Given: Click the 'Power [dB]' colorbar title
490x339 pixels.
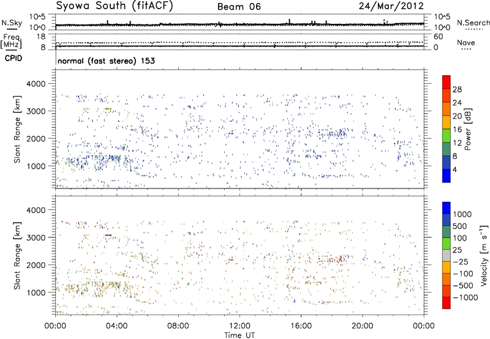Looking at the screenshot, I should [x=468, y=129].
